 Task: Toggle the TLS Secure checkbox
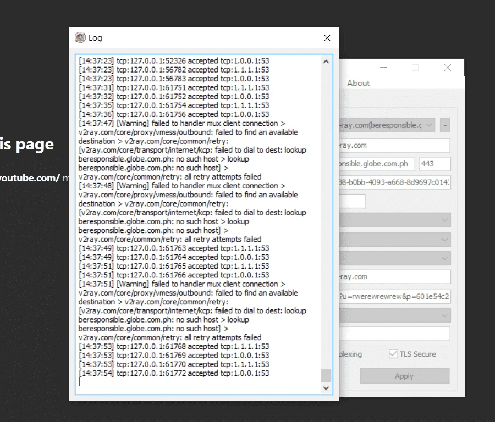click(x=393, y=354)
